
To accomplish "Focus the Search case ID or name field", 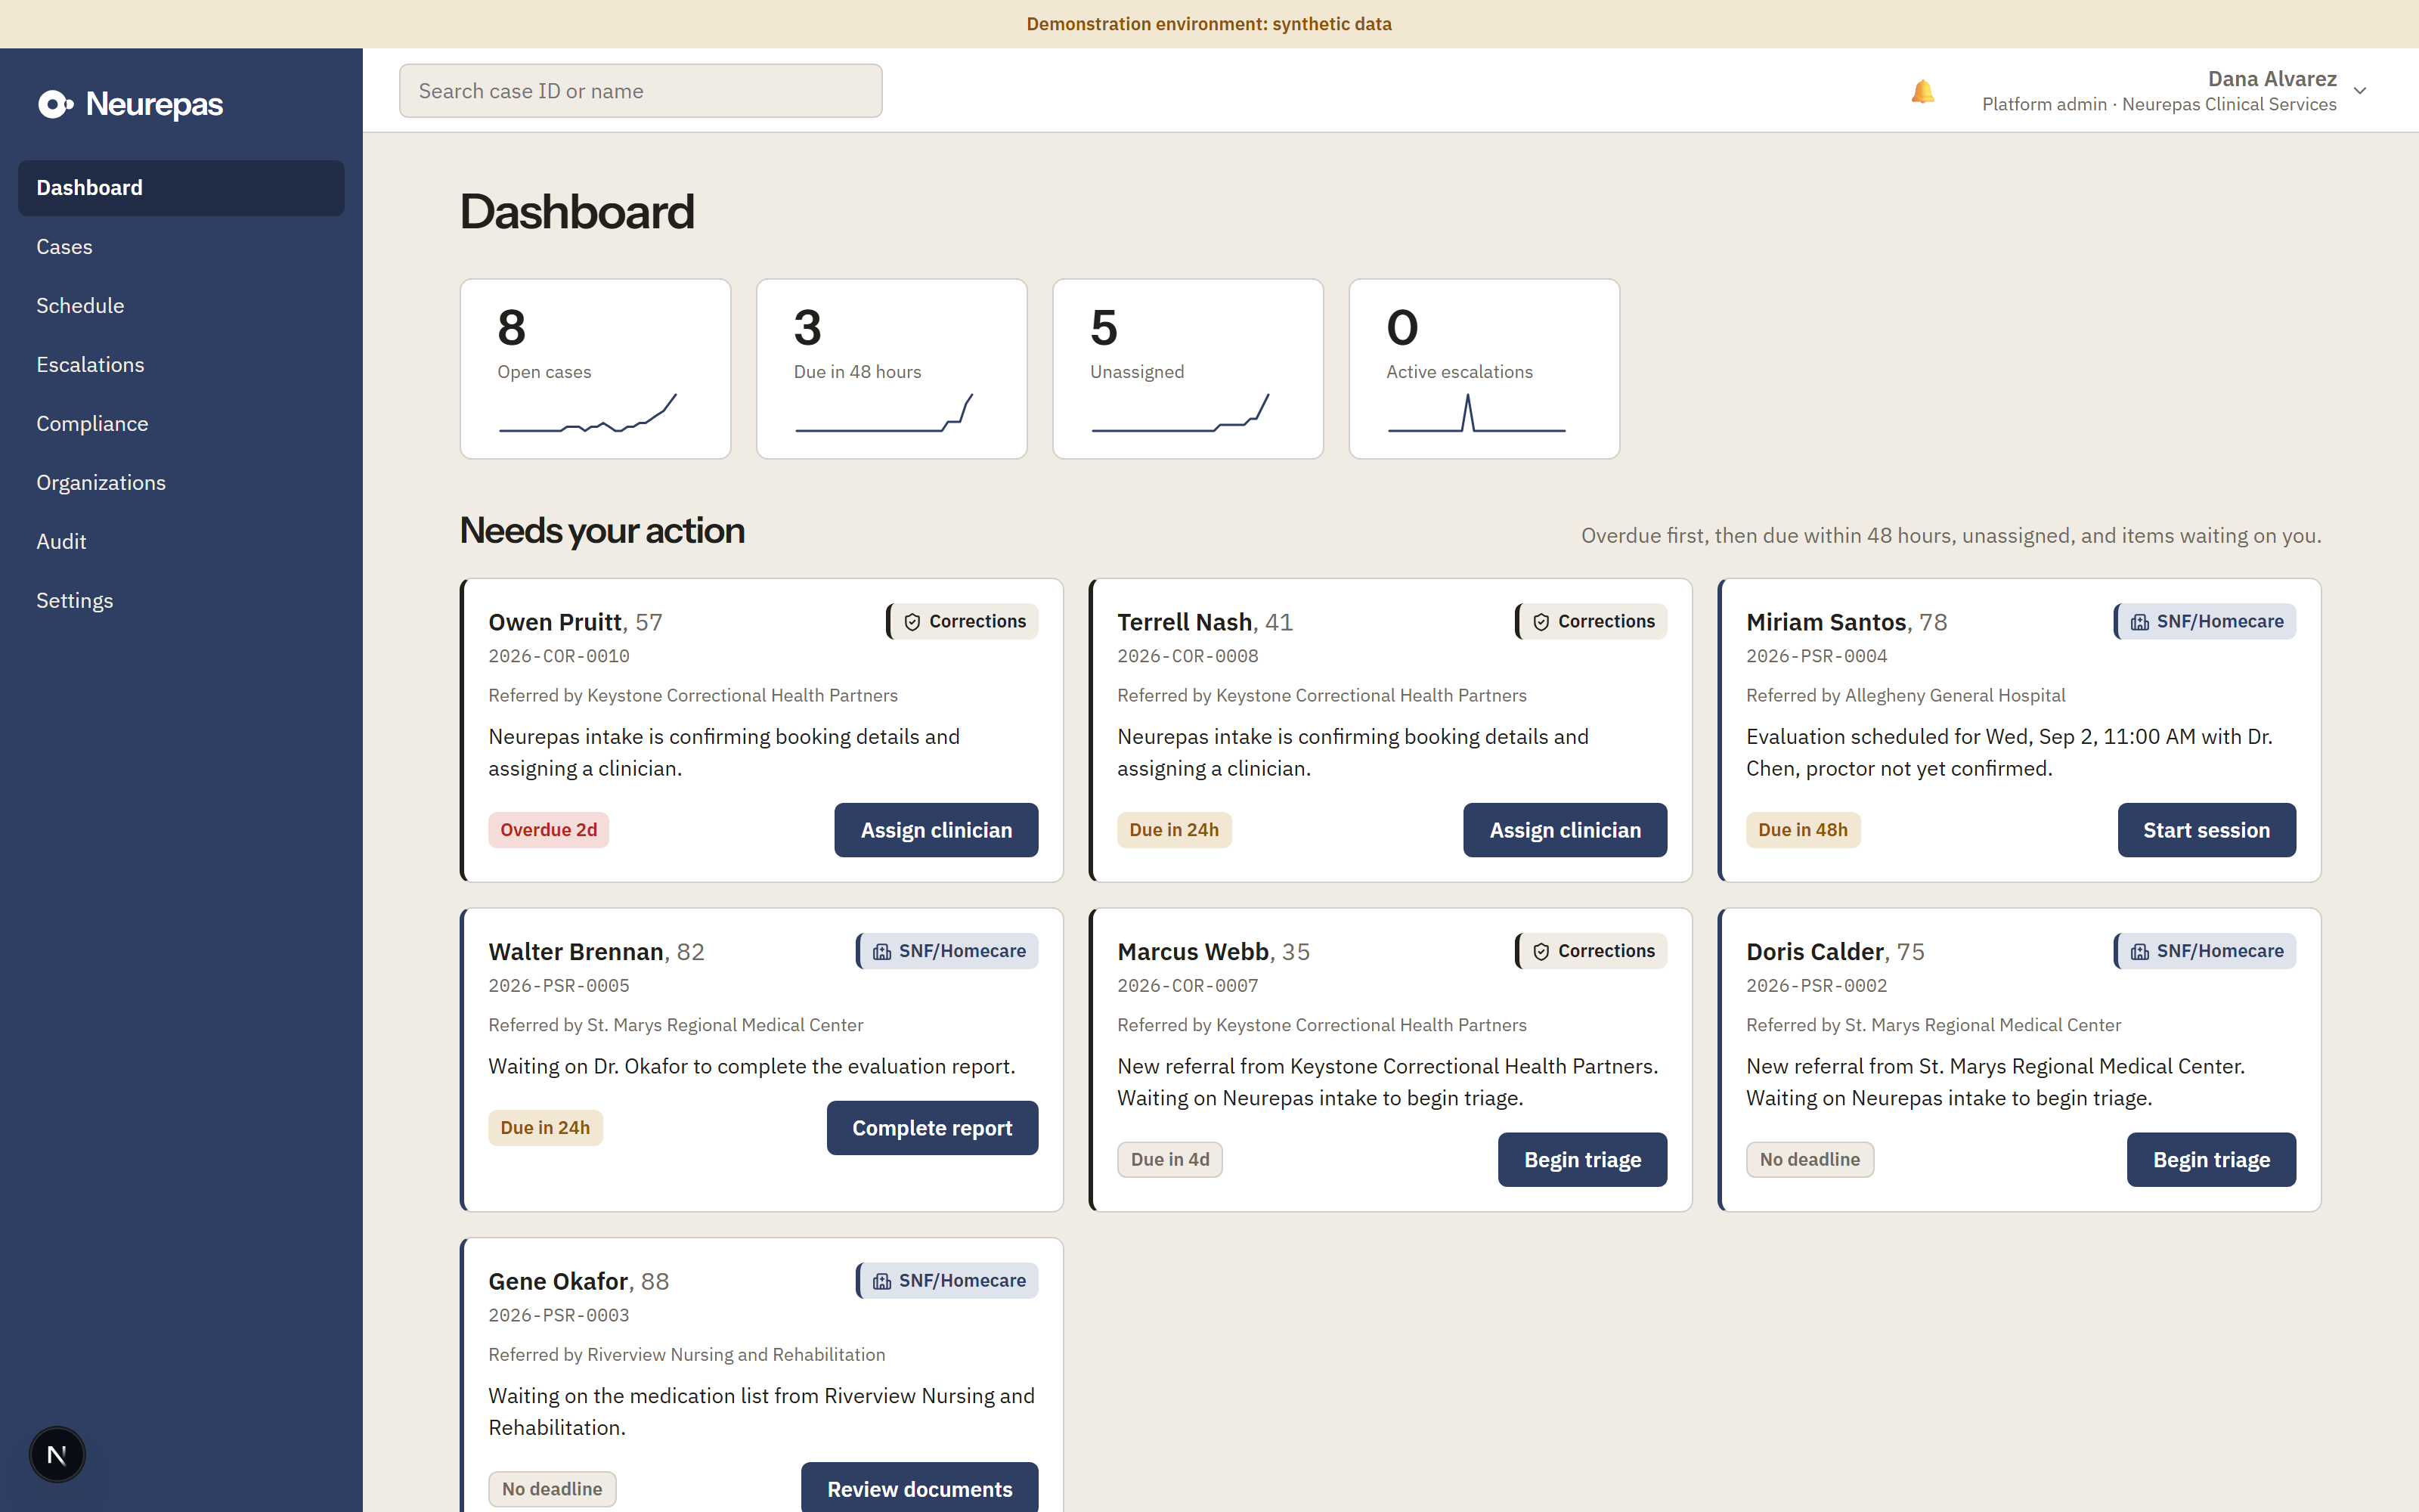I will (x=641, y=91).
